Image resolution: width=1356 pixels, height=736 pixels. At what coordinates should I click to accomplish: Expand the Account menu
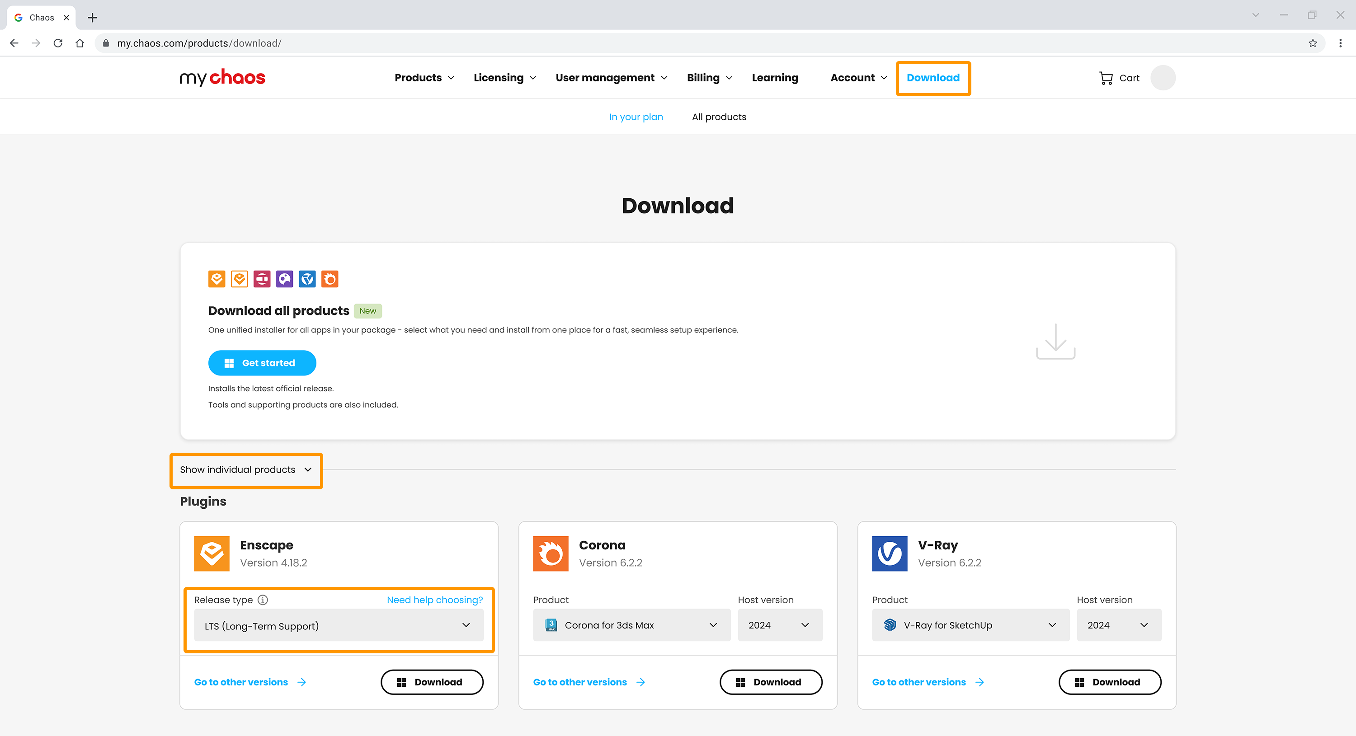pos(858,78)
